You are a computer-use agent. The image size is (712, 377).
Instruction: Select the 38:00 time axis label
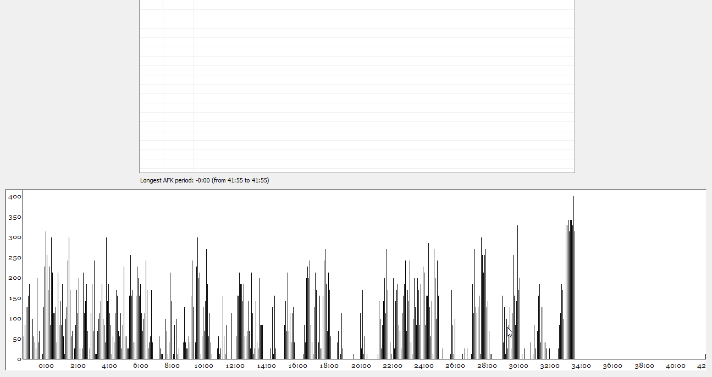click(x=644, y=366)
